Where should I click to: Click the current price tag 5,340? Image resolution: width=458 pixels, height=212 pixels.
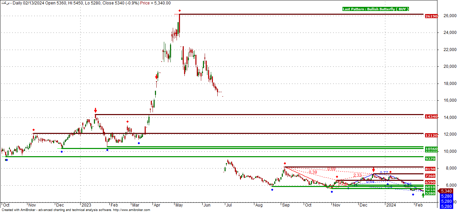pos(446,191)
